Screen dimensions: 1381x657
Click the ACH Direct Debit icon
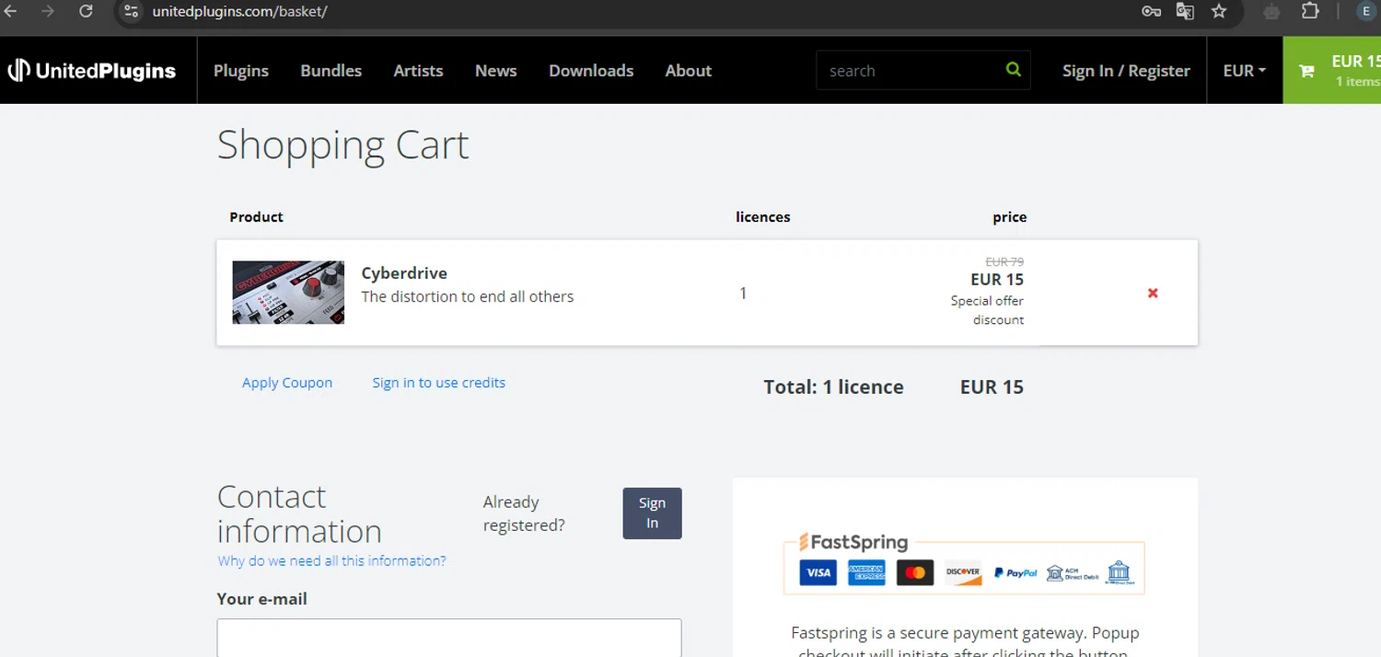(1073, 572)
